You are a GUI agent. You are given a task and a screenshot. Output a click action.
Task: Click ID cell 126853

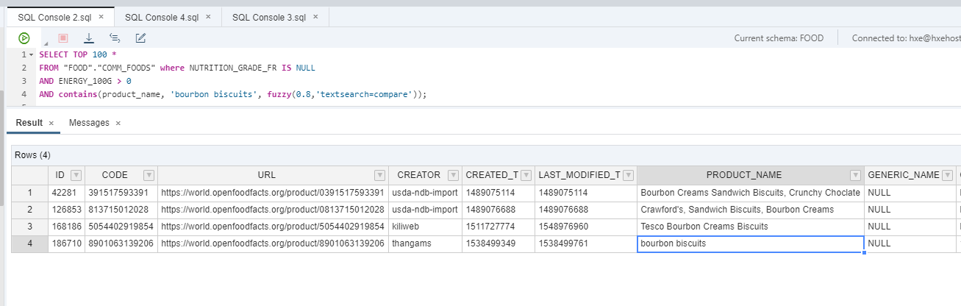coord(66,210)
